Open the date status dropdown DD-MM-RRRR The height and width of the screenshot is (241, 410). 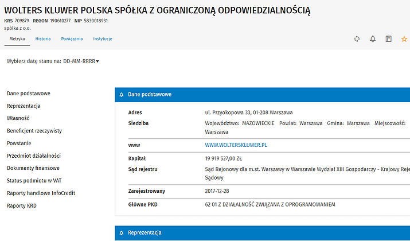tap(80, 61)
